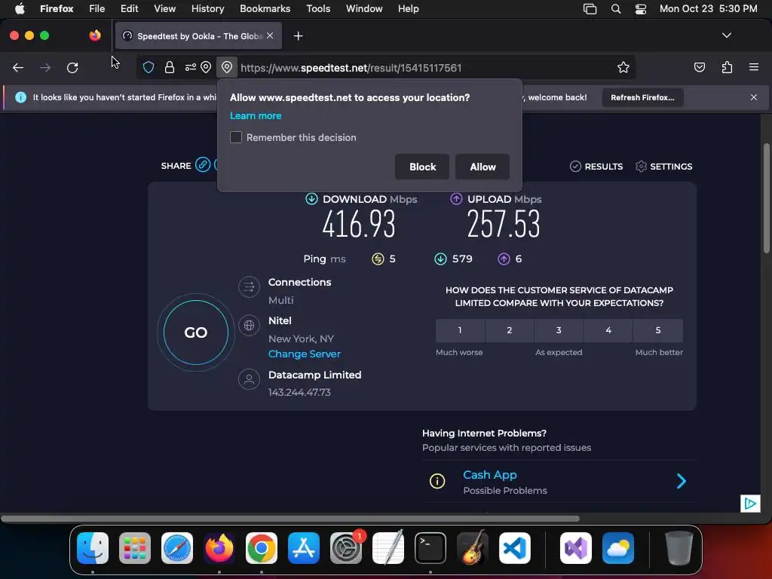
Task: Select the Speedtest by Ookla tab
Action: 198,36
